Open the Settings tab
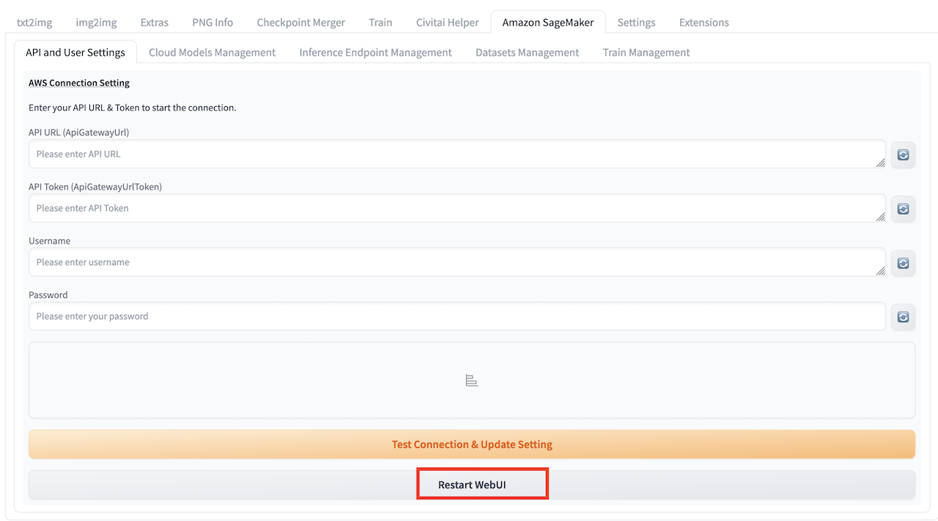This screenshot has width=938, height=521. point(636,23)
